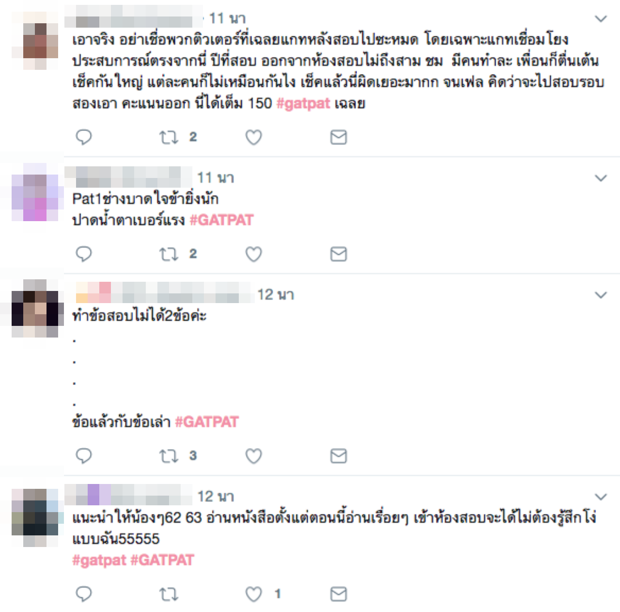
Task: Reply to the last tweet mentioning 55555
Action: tap(84, 594)
